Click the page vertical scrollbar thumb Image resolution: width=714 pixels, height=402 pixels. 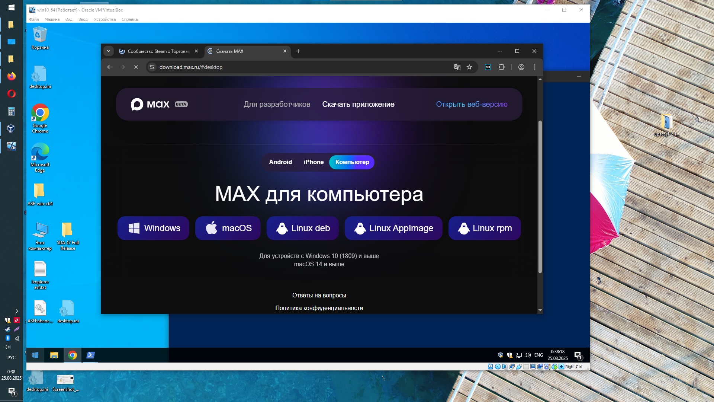coord(540,197)
